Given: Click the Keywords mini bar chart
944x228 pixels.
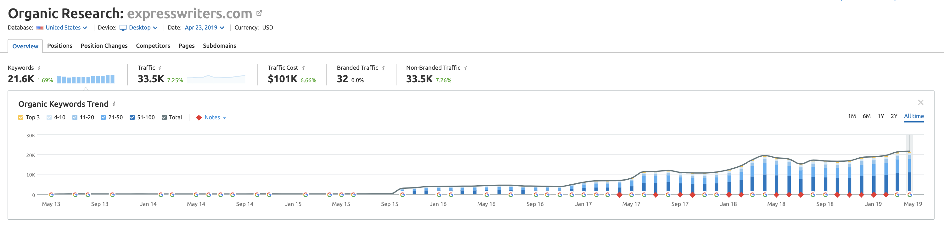Looking at the screenshot, I should pyautogui.click(x=86, y=79).
